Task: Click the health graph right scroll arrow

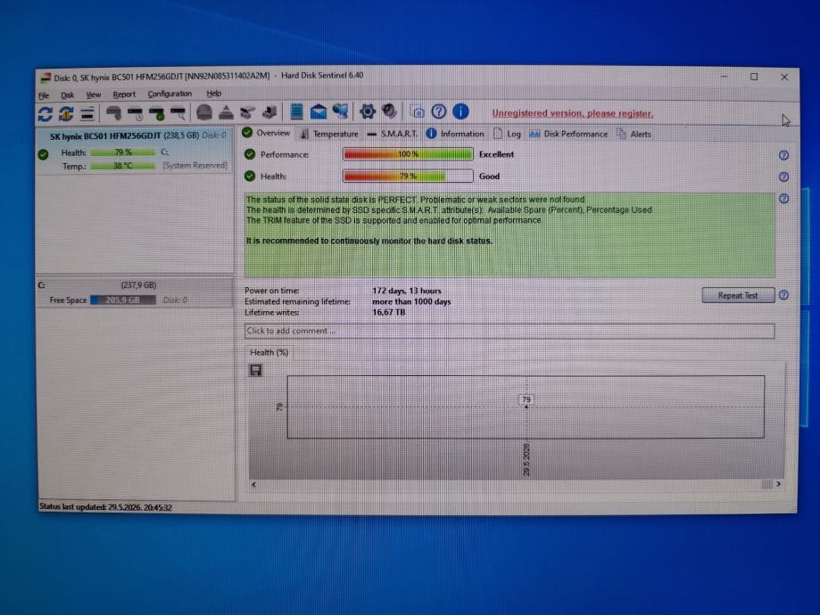Action: (x=779, y=484)
